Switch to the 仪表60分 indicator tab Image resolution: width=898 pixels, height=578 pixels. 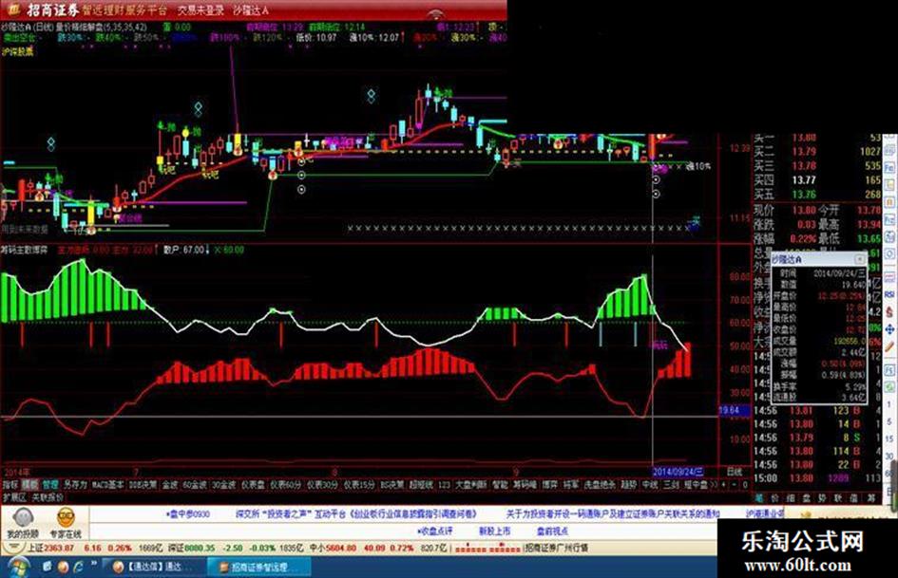point(285,485)
